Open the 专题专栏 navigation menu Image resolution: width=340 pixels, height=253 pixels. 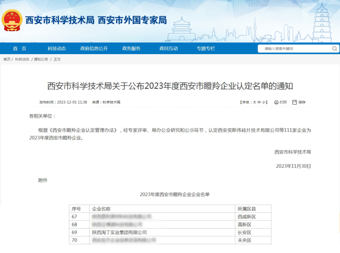[206, 48]
